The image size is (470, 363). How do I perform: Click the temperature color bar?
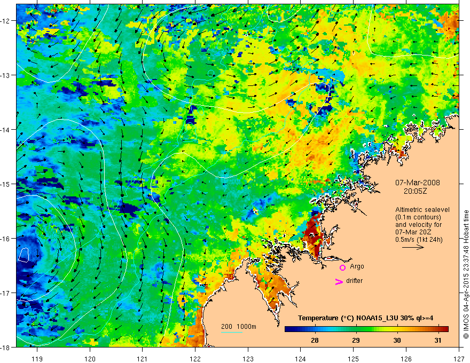366,329
